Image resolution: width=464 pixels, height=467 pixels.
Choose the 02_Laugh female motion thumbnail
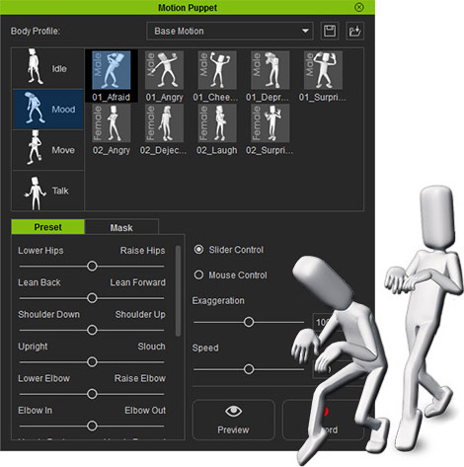point(217,123)
